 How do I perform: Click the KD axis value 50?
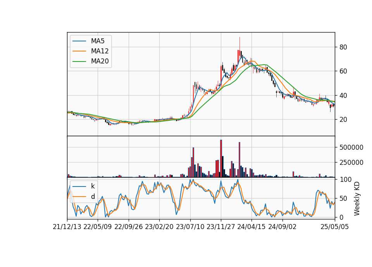(343, 198)
